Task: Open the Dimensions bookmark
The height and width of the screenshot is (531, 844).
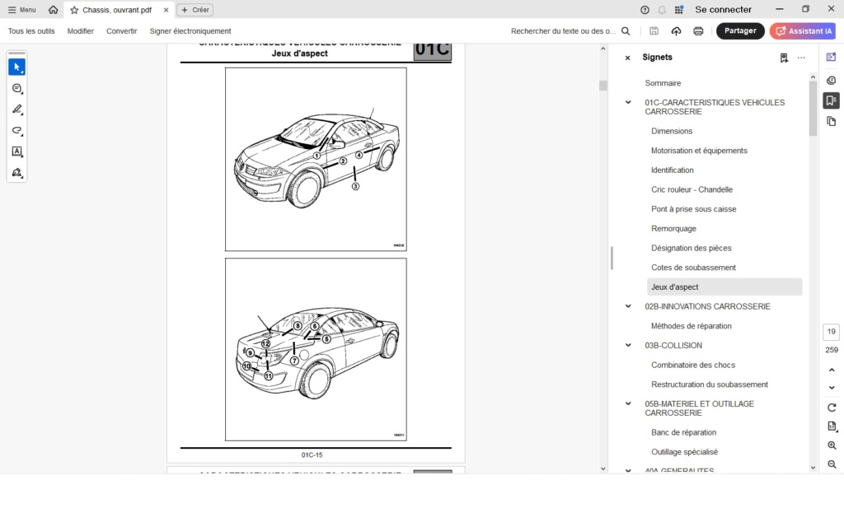Action: [672, 131]
